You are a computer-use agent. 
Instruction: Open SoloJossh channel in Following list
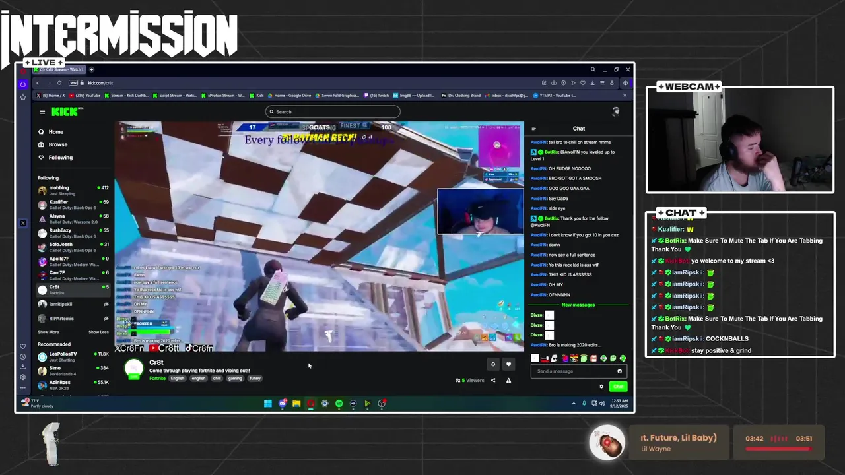point(73,247)
